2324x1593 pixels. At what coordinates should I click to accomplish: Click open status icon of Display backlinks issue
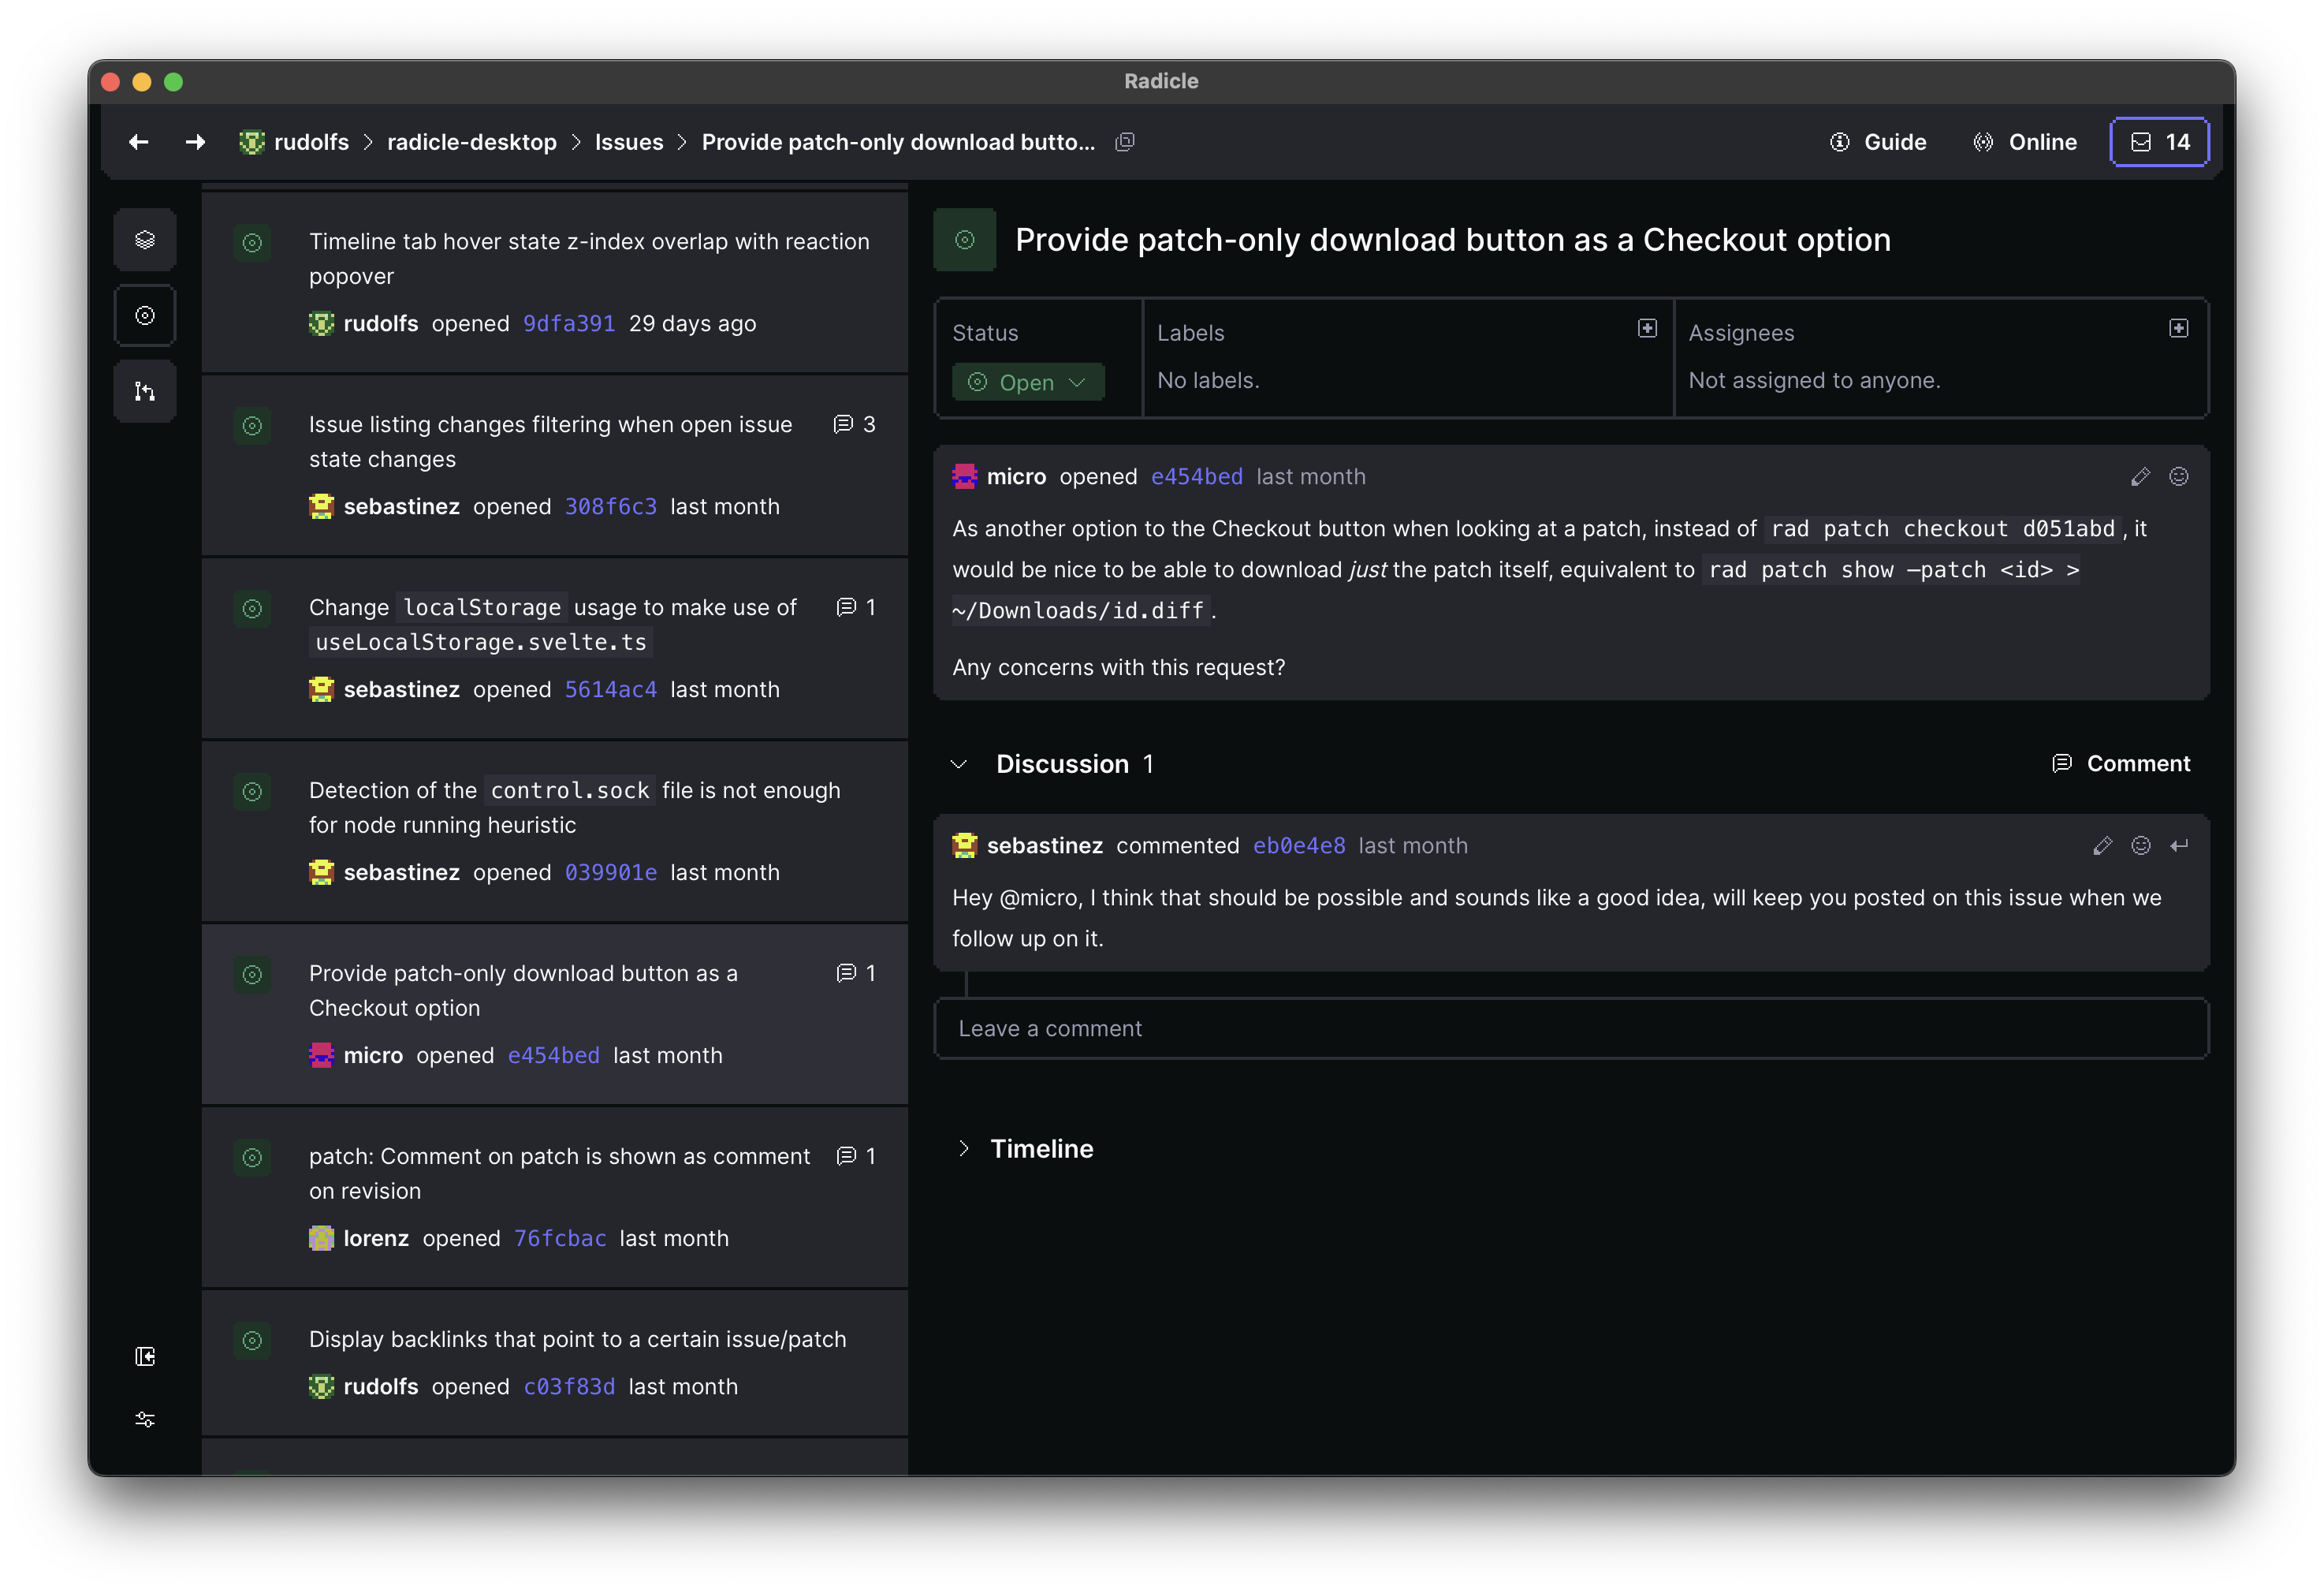pyautogui.click(x=253, y=1340)
